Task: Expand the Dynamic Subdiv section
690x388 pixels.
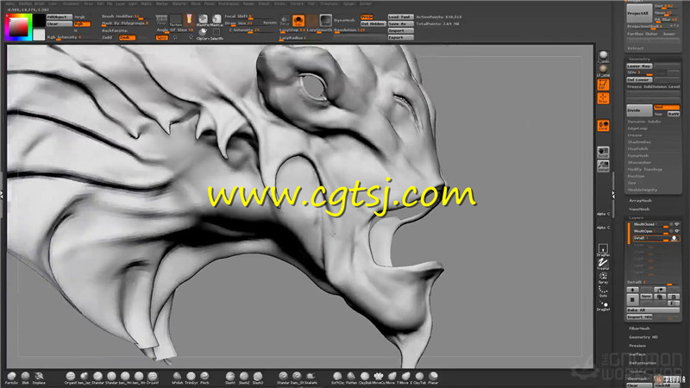Action: tap(644, 122)
